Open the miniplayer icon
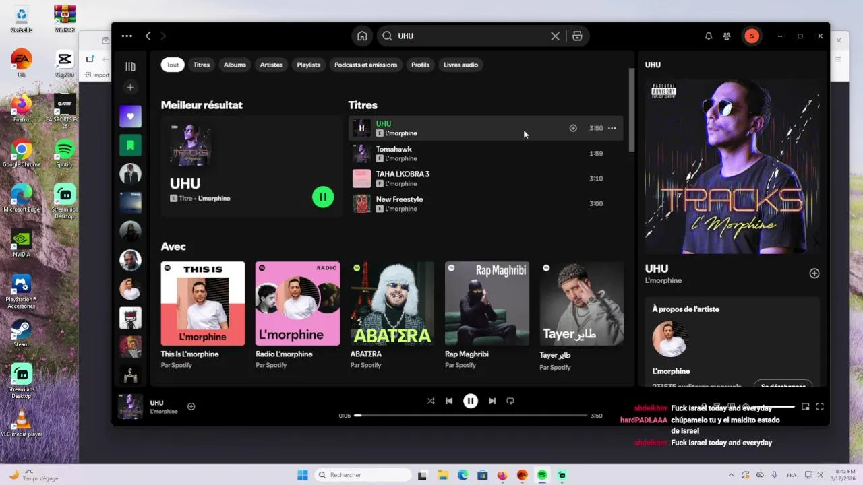Image resolution: width=863 pixels, height=485 pixels. tap(805, 407)
